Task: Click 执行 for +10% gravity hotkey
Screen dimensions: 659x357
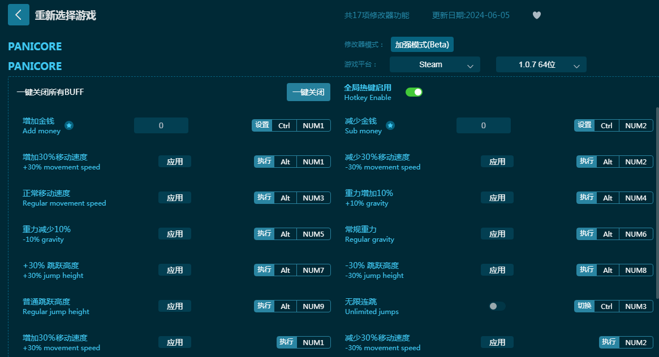Action: [x=587, y=198]
